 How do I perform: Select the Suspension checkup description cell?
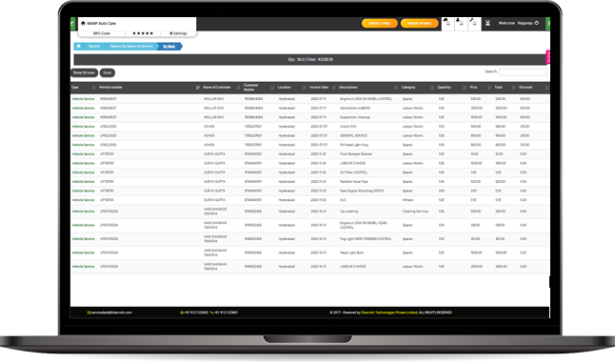354,117
